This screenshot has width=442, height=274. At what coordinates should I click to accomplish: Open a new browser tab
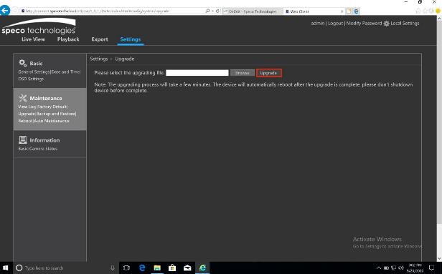tap(349, 11)
